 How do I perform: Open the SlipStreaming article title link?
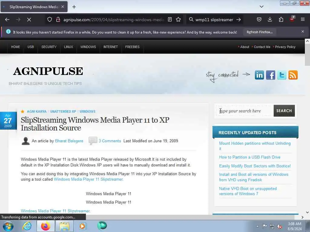click(95, 124)
